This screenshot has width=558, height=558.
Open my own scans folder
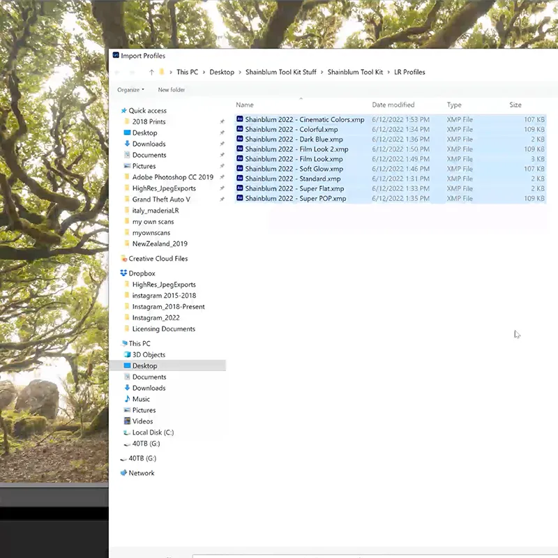coord(153,222)
